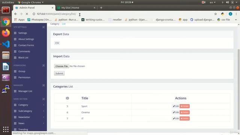Open the app bookmark

183,20
